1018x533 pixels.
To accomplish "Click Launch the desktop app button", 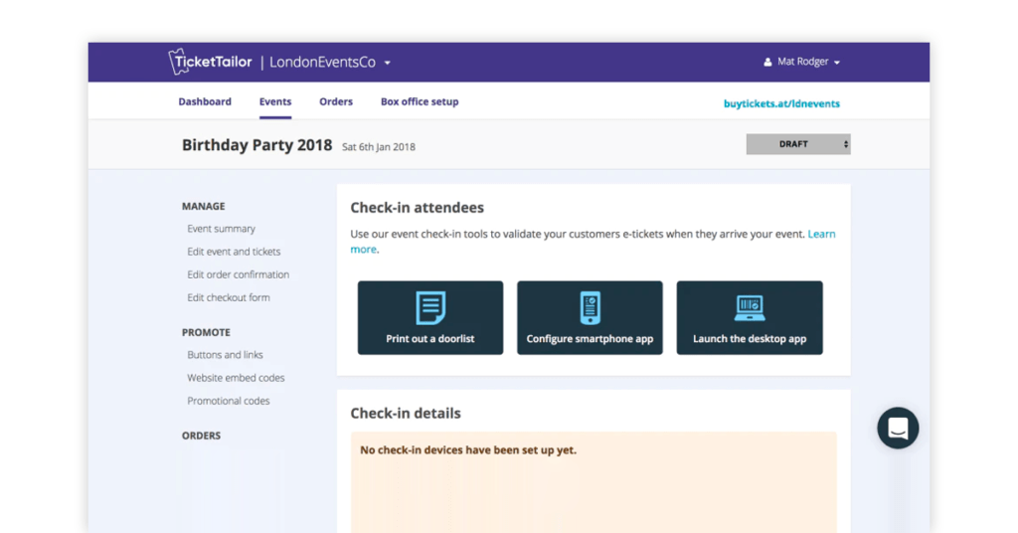I will click(750, 317).
